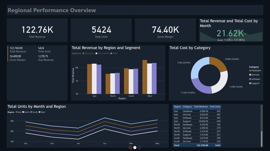Image resolution: width=270 pixels, height=151 pixels.
Task: Click the 10,050.00 revenue cell
Action: coord(203,121)
